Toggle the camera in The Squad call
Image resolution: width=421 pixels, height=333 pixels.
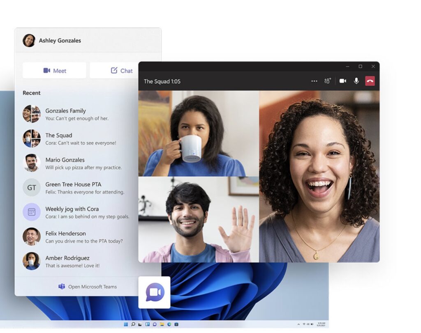pyautogui.click(x=343, y=81)
